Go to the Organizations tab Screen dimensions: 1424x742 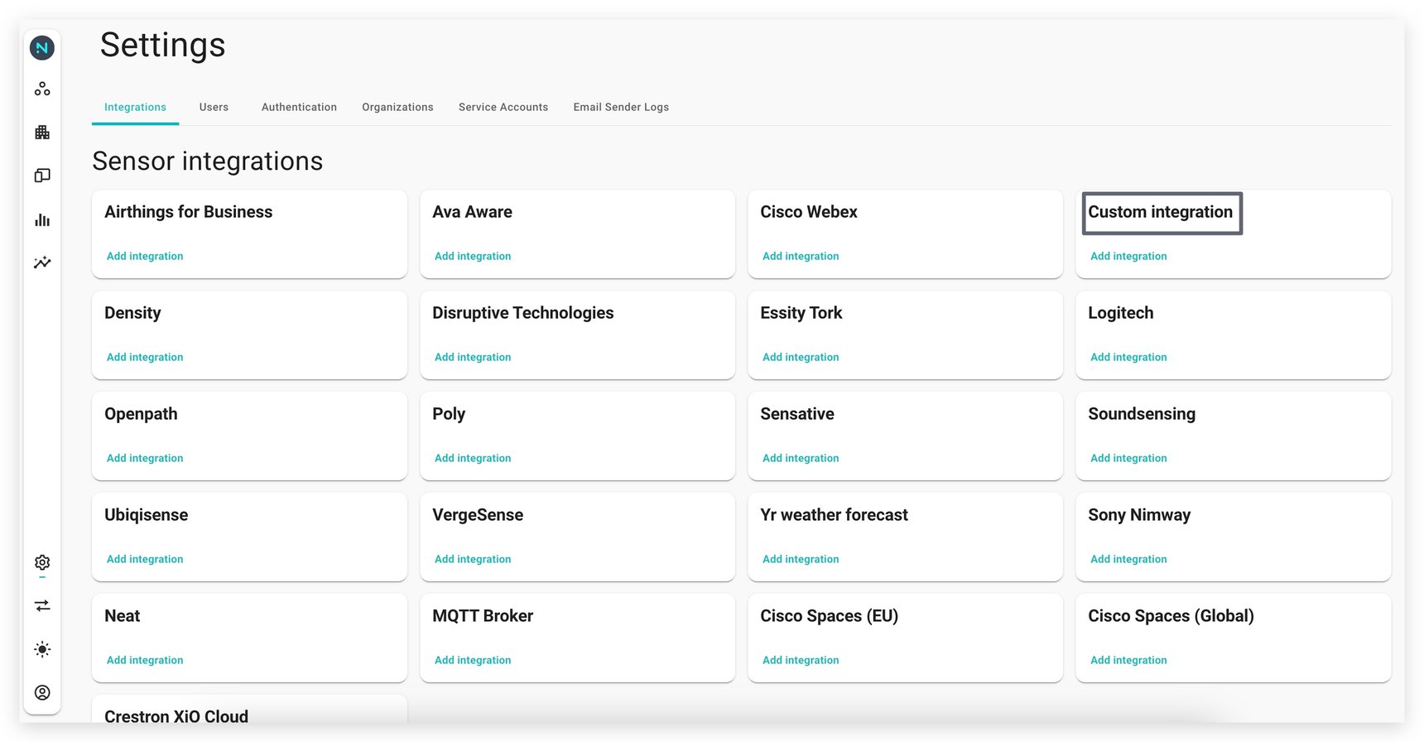(397, 107)
